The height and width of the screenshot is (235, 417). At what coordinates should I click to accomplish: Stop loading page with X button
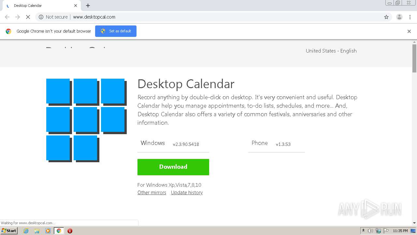[28, 17]
